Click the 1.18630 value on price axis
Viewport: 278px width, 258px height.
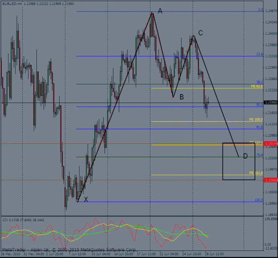[271, 214]
